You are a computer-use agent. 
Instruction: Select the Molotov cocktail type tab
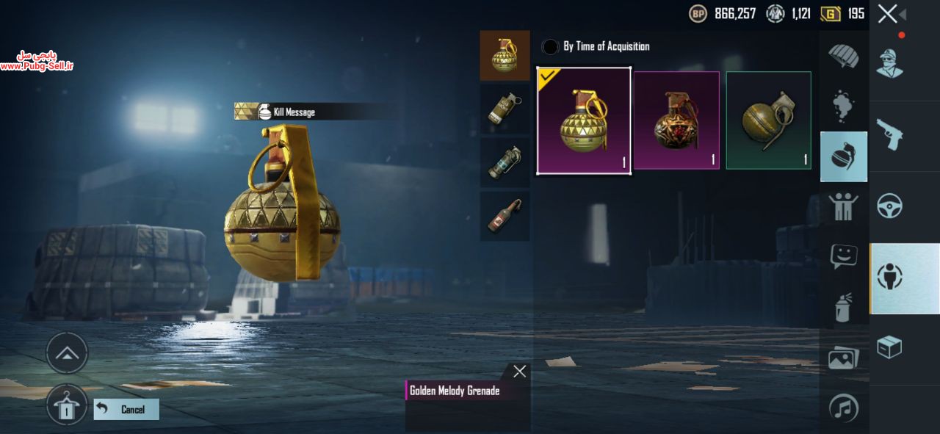[505, 216]
